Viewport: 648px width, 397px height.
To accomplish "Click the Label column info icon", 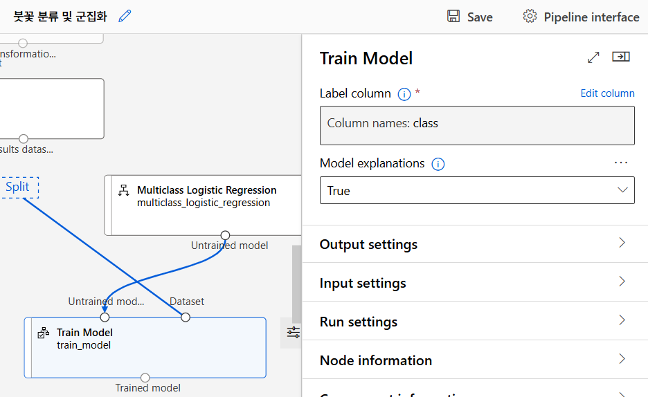I will [404, 94].
